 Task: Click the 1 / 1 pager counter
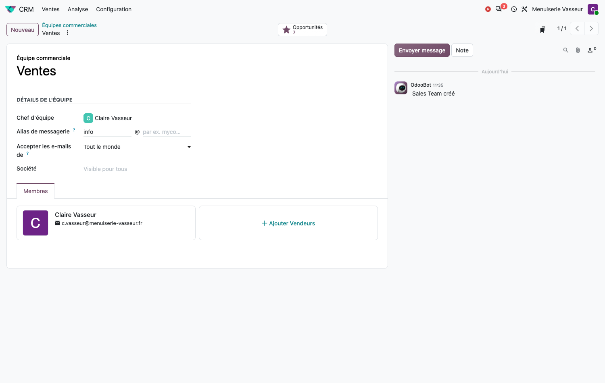(x=562, y=29)
